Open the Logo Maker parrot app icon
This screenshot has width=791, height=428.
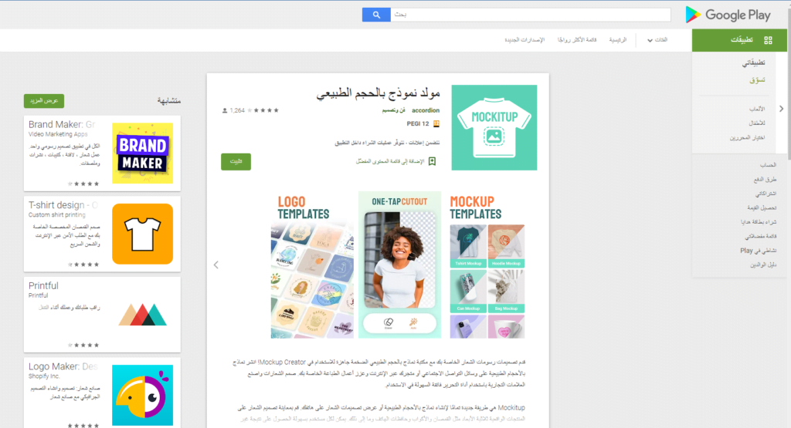point(142,396)
